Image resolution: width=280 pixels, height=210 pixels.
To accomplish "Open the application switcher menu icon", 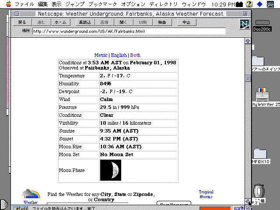I will [x=270, y=4].
